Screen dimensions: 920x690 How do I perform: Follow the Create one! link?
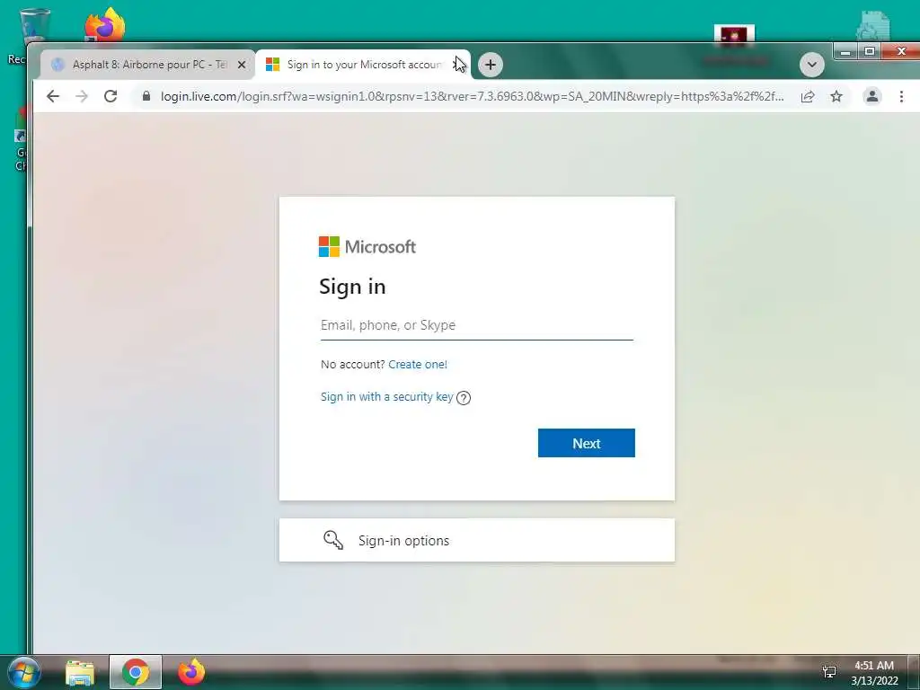[418, 365]
